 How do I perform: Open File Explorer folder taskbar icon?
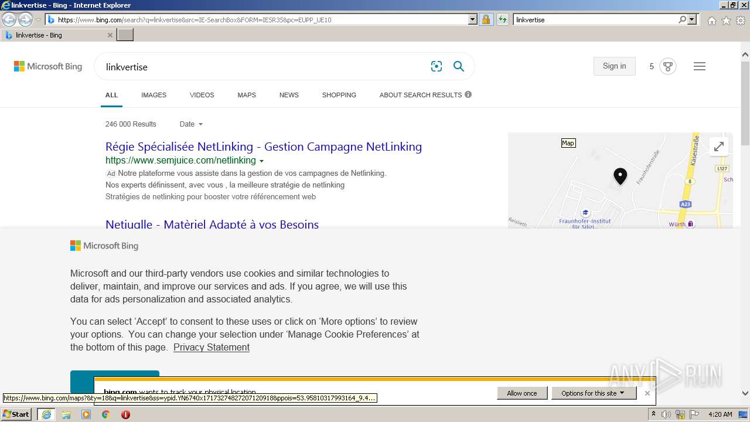66,414
